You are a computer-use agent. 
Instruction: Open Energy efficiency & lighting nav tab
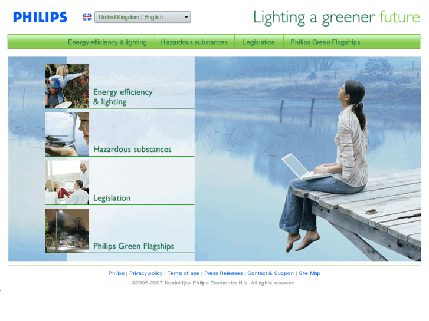point(107,42)
